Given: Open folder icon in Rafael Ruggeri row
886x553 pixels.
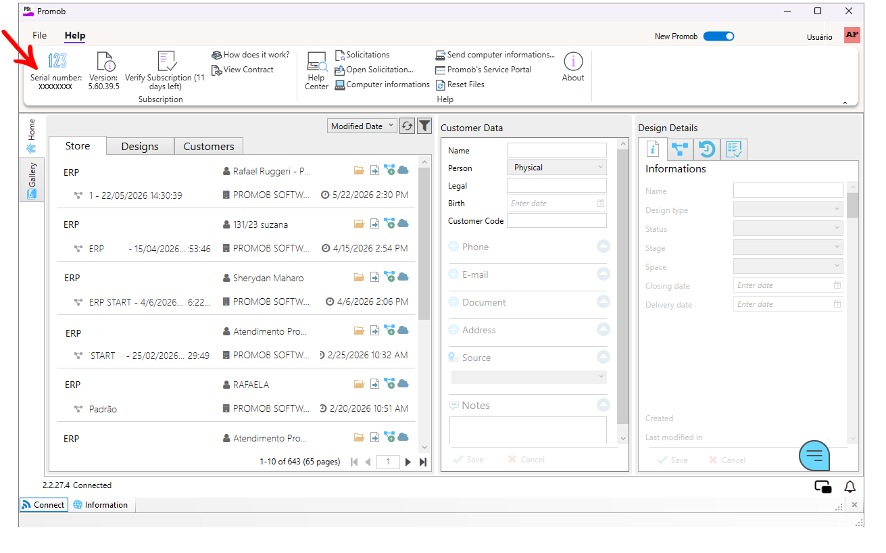Looking at the screenshot, I should tap(360, 171).
